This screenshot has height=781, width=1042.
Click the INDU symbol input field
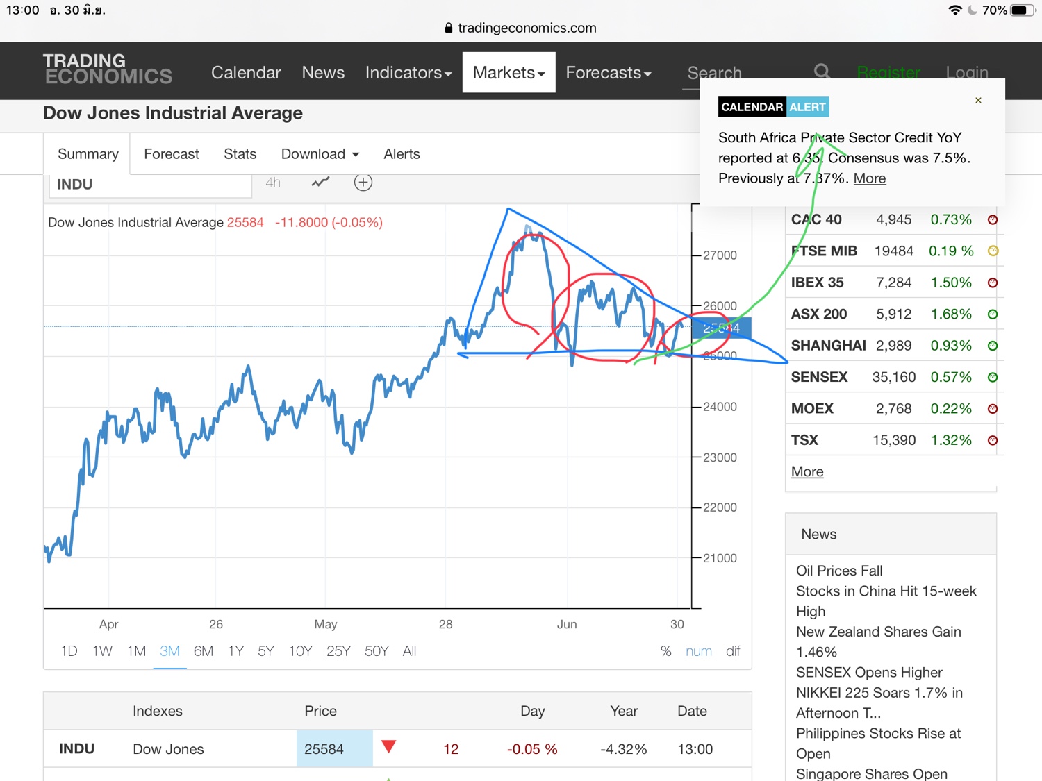click(150, 185)
